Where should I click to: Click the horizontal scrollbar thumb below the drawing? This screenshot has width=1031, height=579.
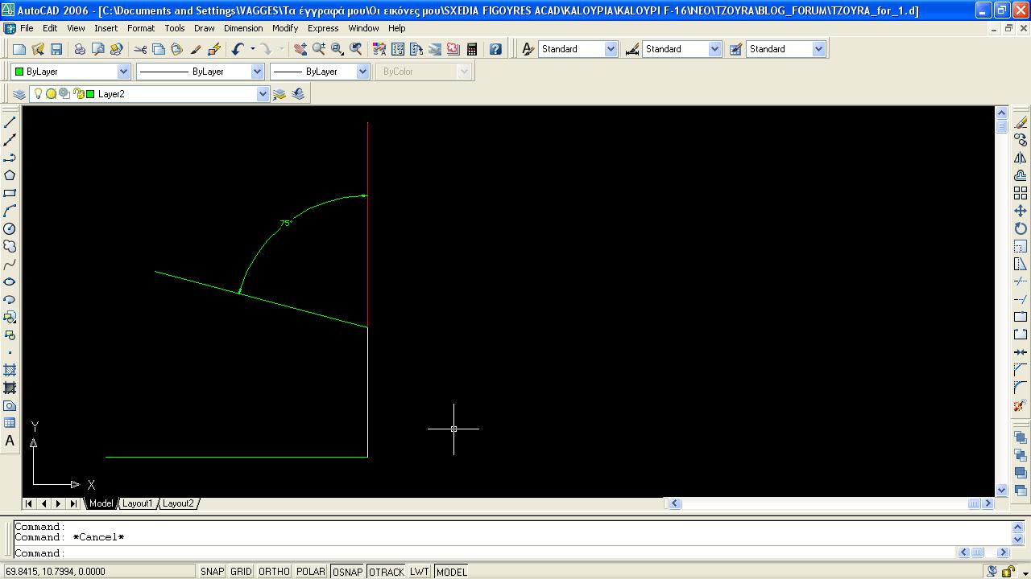(974, 504)
